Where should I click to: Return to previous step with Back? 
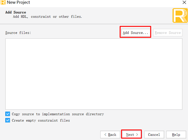[x=110, y=135]
